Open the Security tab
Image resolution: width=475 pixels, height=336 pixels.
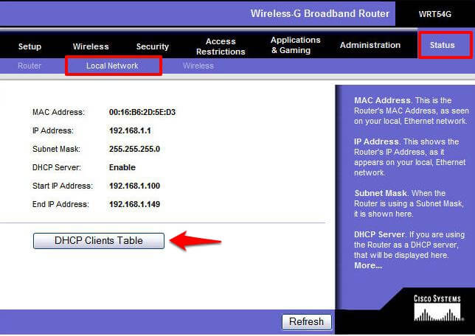pos(153,46)
